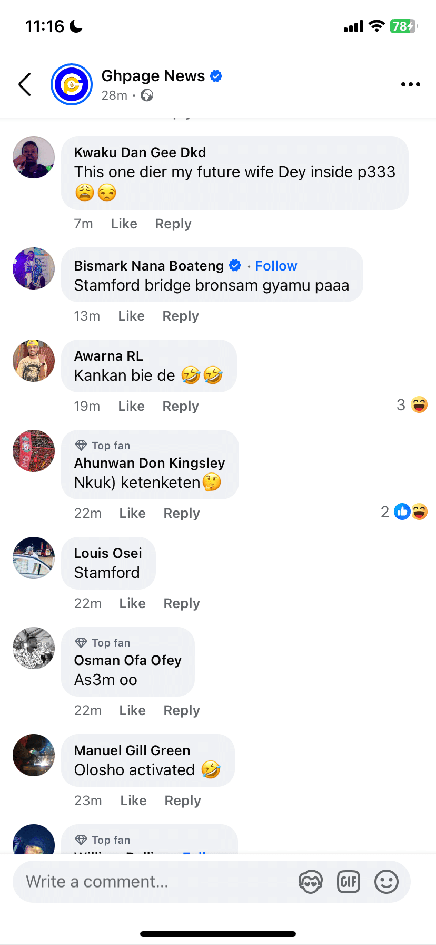Reply to Osman Ofa Ofey's comment
This screenshot has width=436, height=945.
coord(182,710)
